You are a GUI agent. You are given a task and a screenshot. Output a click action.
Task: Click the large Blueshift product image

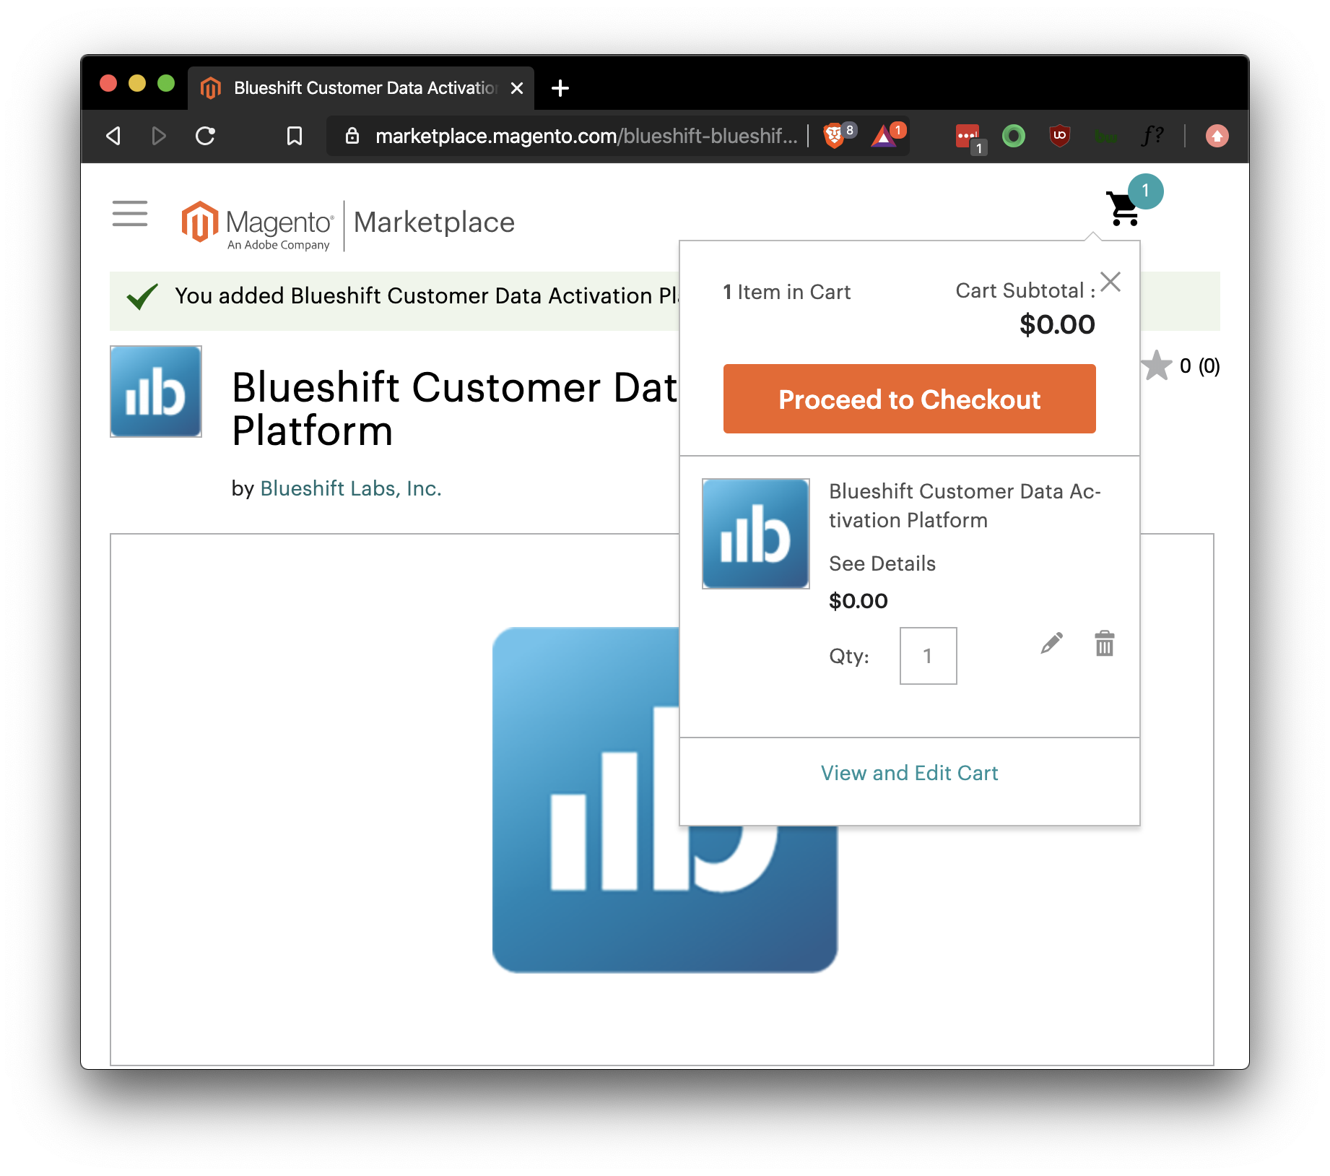coord(664,800)
